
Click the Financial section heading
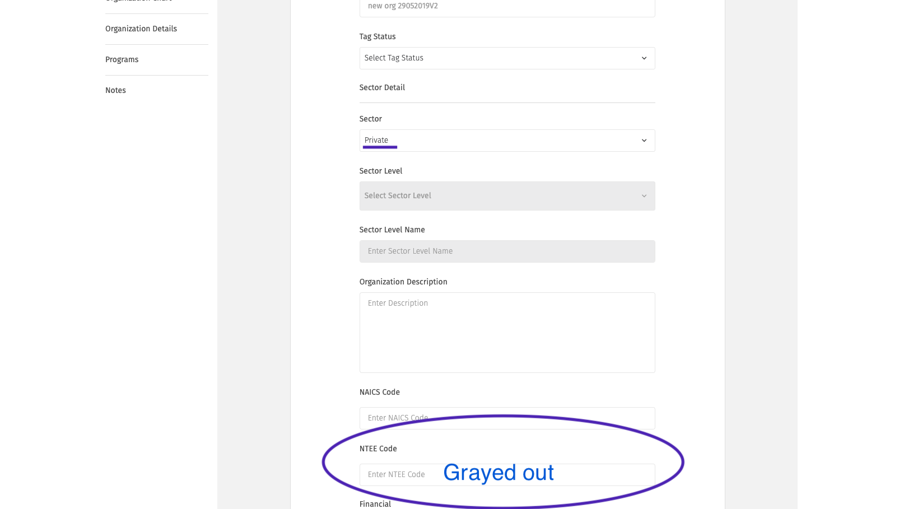[x=375, y=503]
